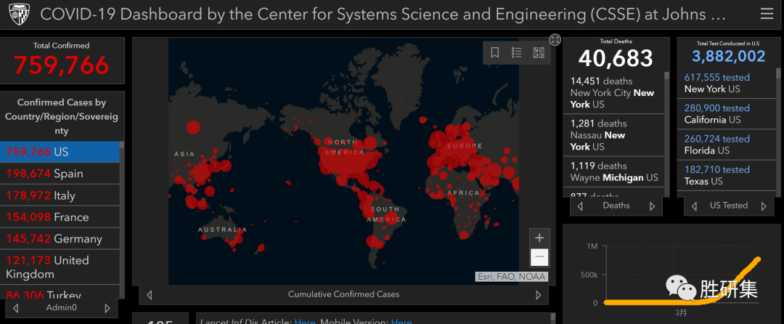The image size is (784, 324).
Task: Open the map bookmarks icon
Action: 495,52
